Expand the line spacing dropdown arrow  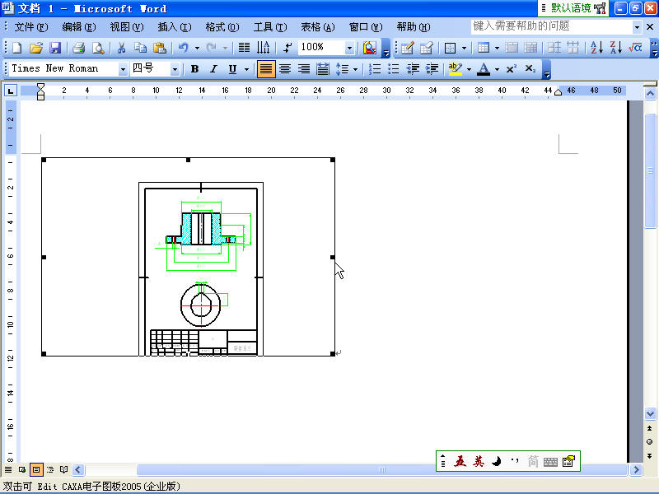(356, 69)
